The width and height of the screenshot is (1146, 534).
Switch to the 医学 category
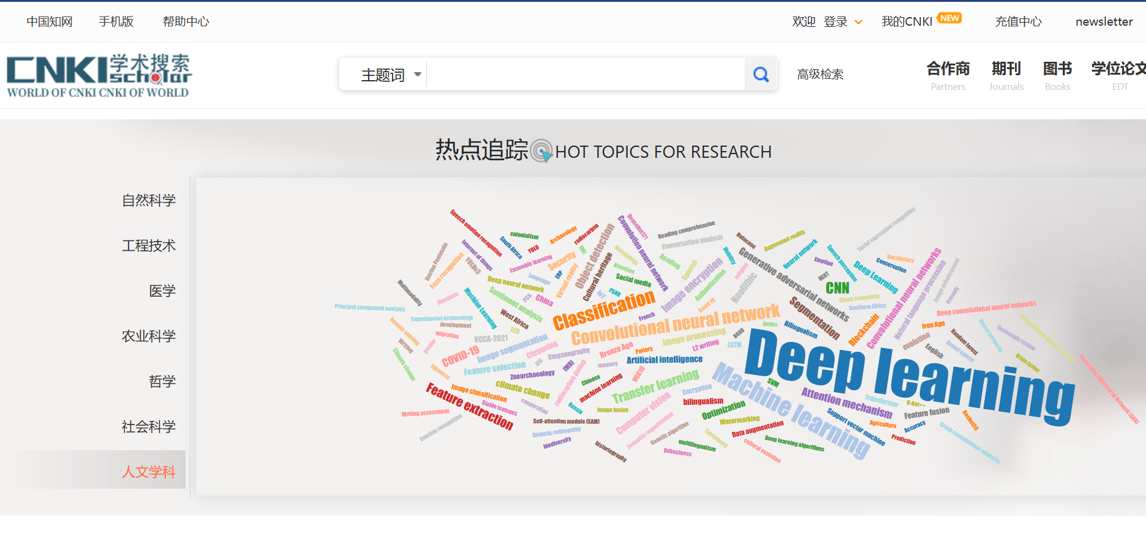tap(162, 291)
